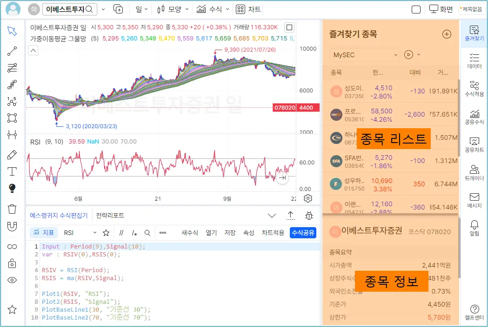
Task: Click the scroll-to-latest arrow button on chart
Action: click(x=282, y=178)
